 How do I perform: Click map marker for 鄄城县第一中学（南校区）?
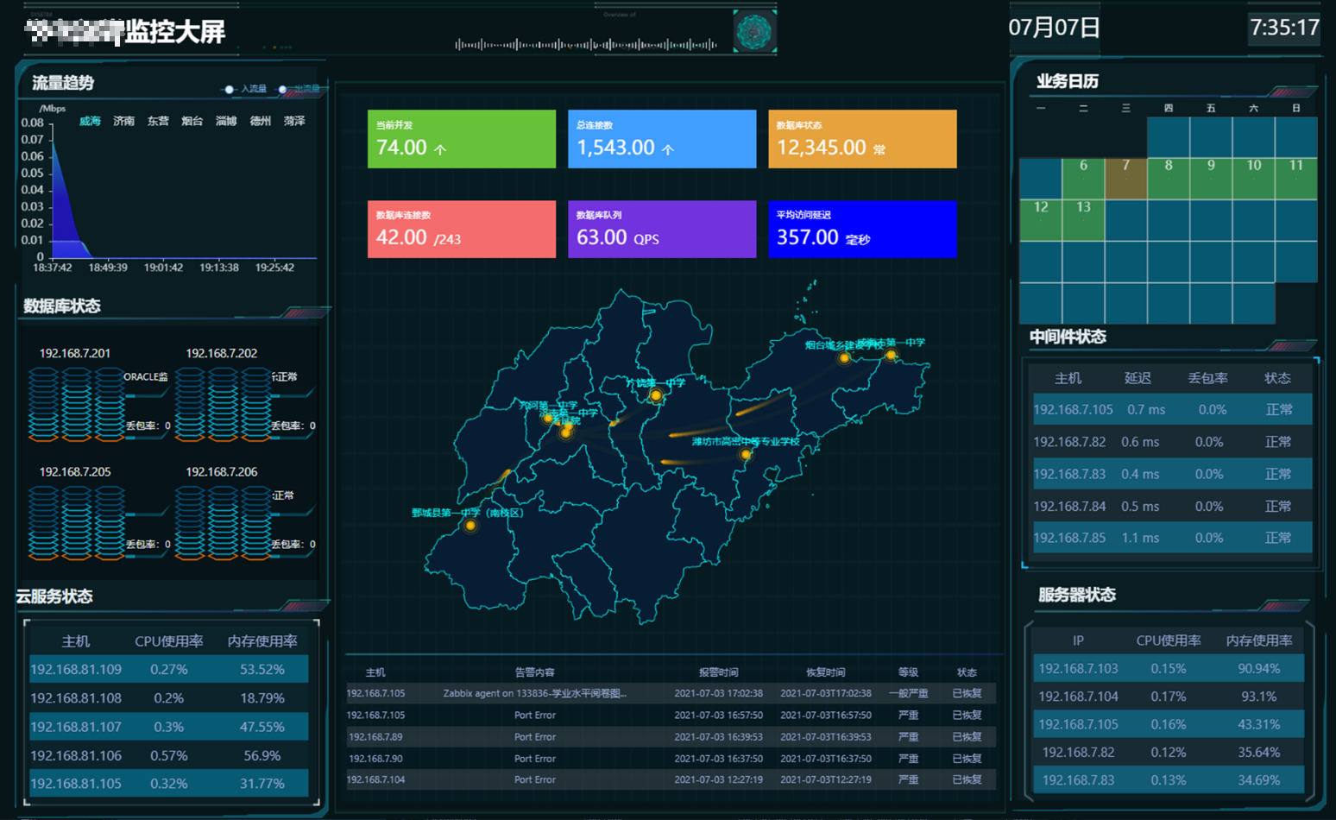[470, 525]
